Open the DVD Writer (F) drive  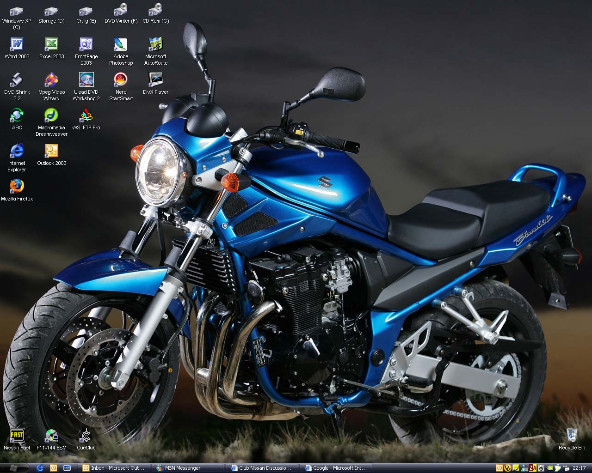coord(121,14)
